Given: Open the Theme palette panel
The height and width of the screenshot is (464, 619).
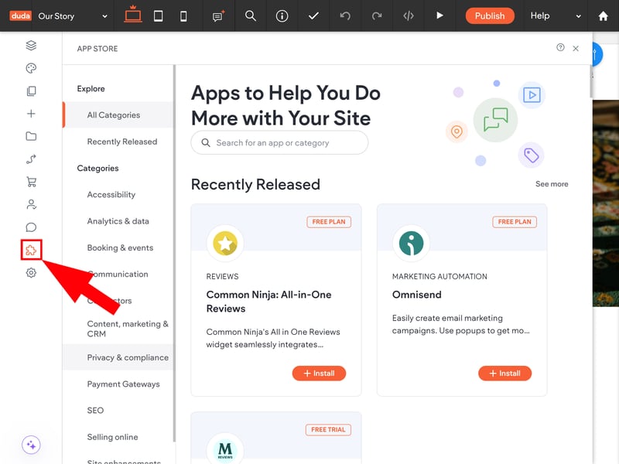Looking at the screenshot, I should pos(31,68).
